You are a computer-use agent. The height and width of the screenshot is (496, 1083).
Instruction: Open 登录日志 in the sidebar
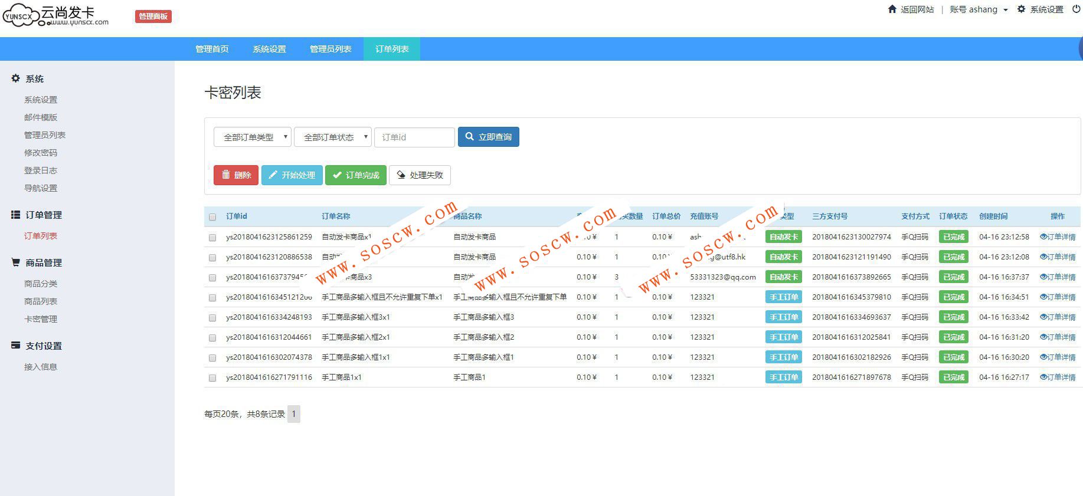click(x=41, y=170)
